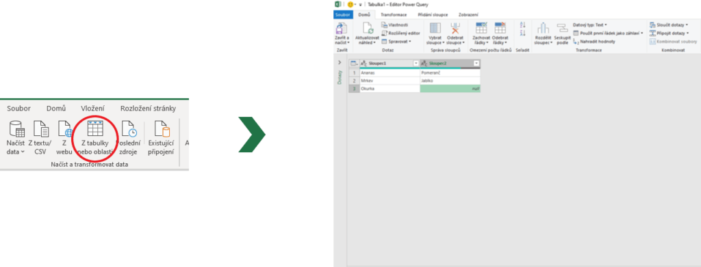The height and width of the screenshot is (267, 701).
Task: Expand the Dotazy side pane
Action: click(340, 62)
